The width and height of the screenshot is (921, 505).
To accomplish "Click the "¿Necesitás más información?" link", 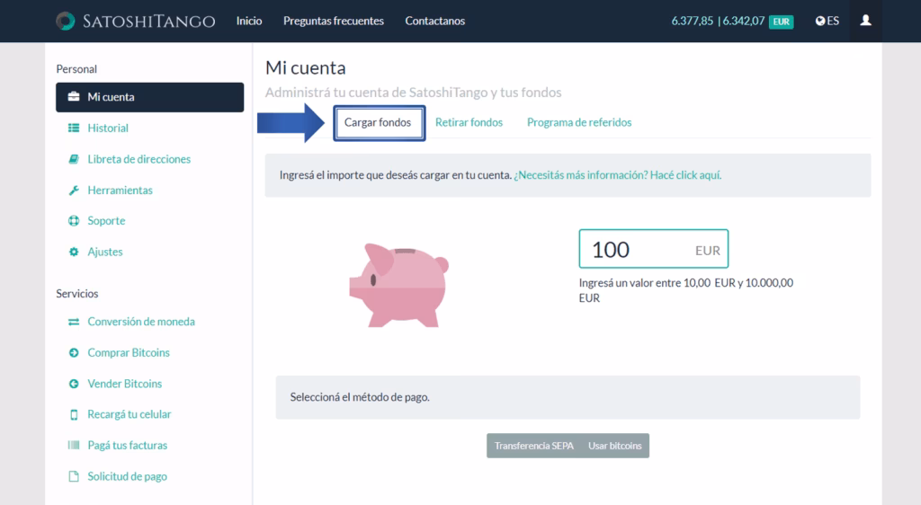I will pos(617,175).
